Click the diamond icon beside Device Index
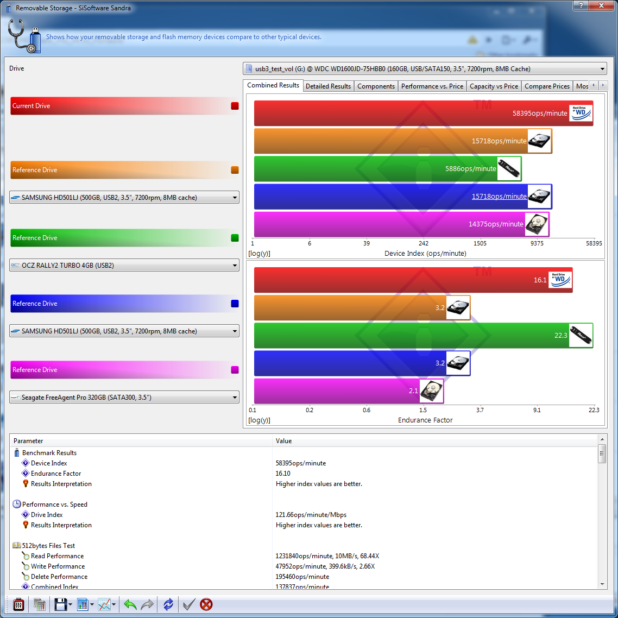This screenshot has width=618, height=618. coord(26,463)
